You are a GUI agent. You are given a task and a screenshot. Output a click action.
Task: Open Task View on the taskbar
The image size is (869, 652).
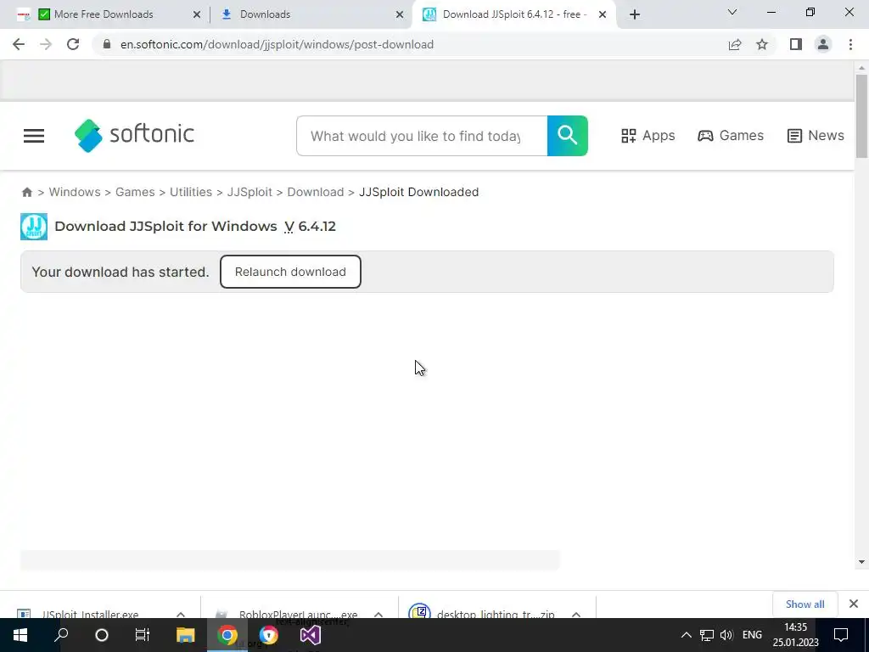click(x=143, y=635)
